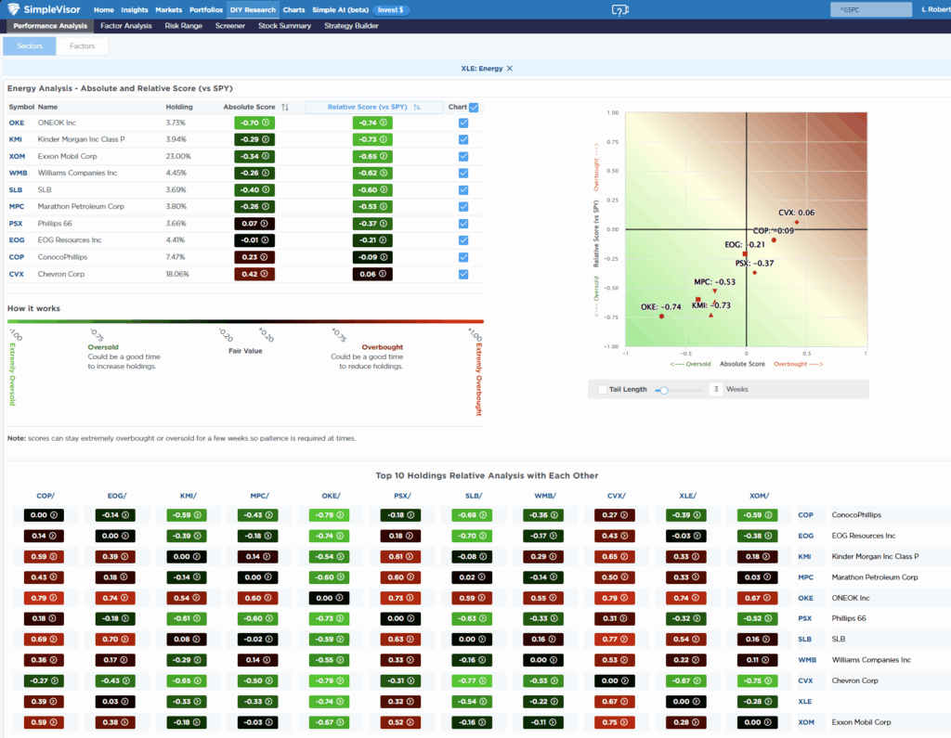Open the Markets dropdown menu
The width and height of the screenshot is (951, 738).
coord(168,9)
